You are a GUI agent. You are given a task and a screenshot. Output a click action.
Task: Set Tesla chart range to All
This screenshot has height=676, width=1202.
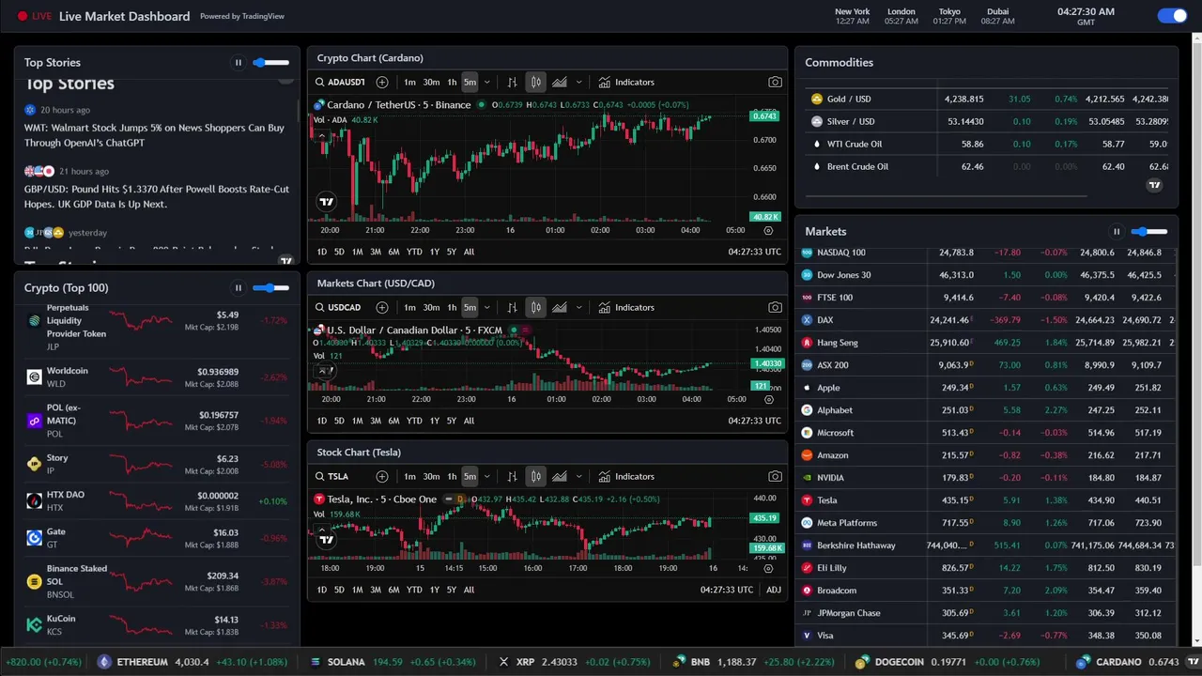click(469, 590)
